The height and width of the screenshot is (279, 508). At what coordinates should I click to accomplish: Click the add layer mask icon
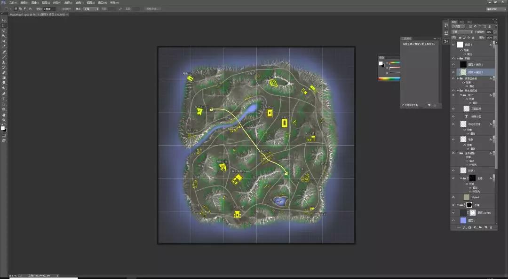[470, 227]
